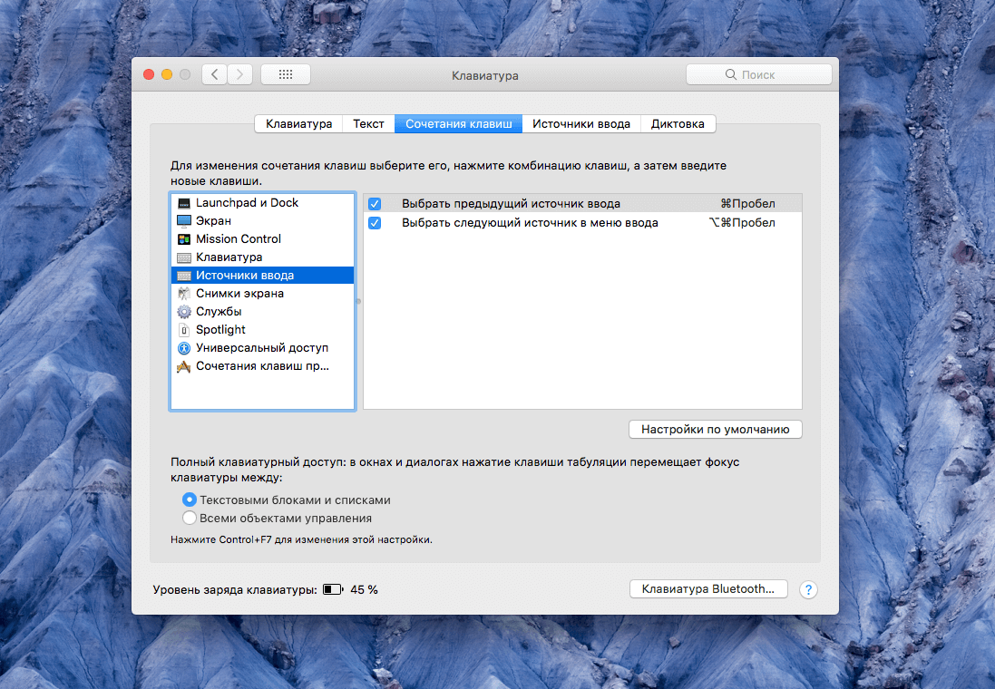Select the Экран display icon
The height and width of the screenshot is (689, 995).
(x=184, y=221)
